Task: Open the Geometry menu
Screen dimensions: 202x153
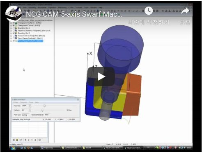Action: click(32, 7)
